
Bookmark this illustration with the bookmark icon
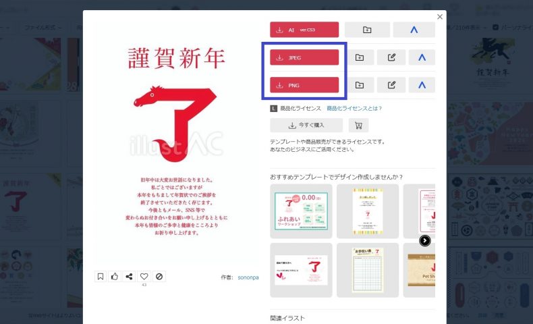(101, 276)
